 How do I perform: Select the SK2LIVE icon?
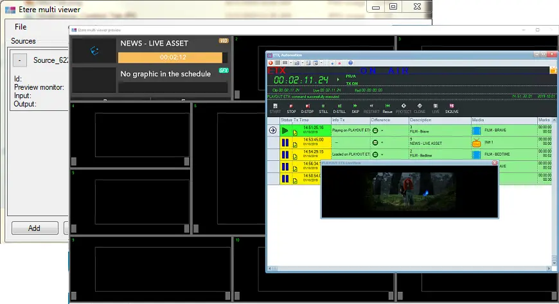click(x=453, y=107)
